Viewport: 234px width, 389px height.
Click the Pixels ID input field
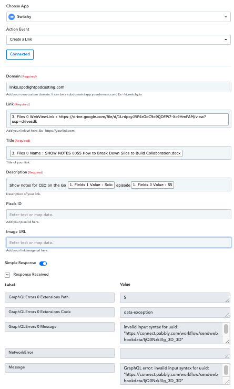coord(119,215)
